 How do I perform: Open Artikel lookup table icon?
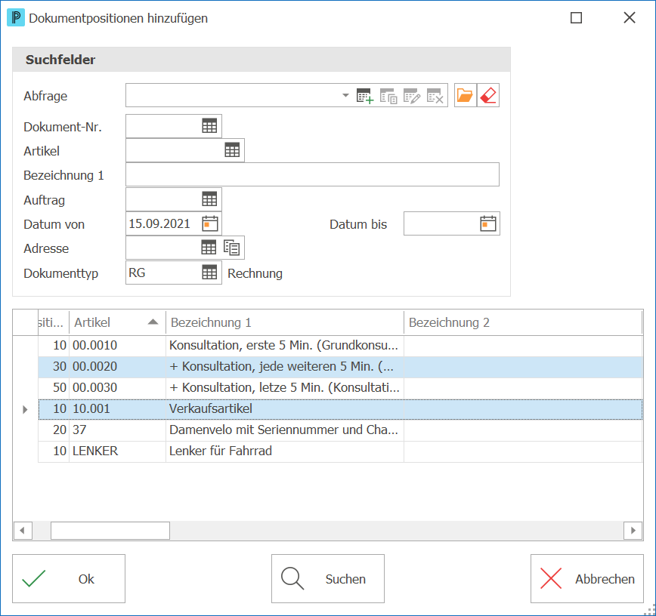coord(232,150)
